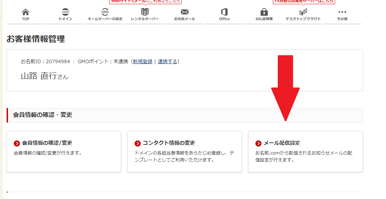The width and height of the screenshot is (386, 199).
Task: Click the 連携する link
Action: pyautogui.click(x=168, y=61)
